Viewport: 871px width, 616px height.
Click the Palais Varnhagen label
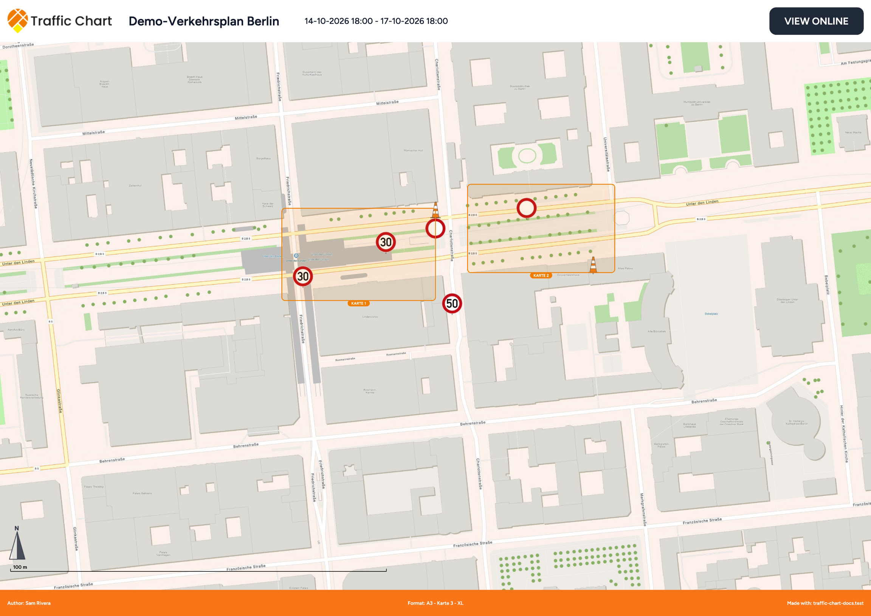tap(163, 553)
